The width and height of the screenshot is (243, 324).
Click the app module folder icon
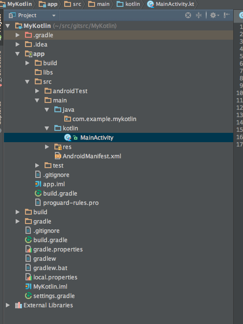click(28, 54)
